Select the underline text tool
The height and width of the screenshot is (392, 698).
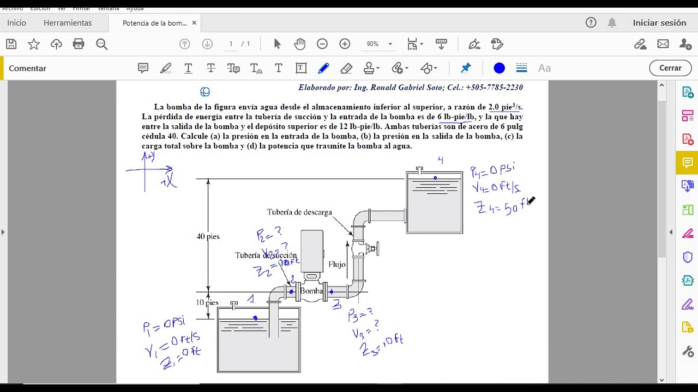click(188, 68)
